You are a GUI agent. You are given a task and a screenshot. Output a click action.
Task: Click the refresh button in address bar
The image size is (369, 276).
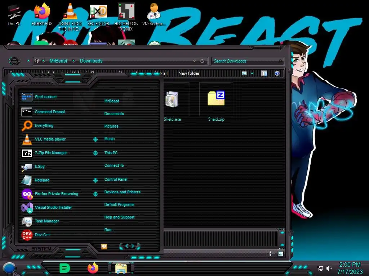click(202, 61)
